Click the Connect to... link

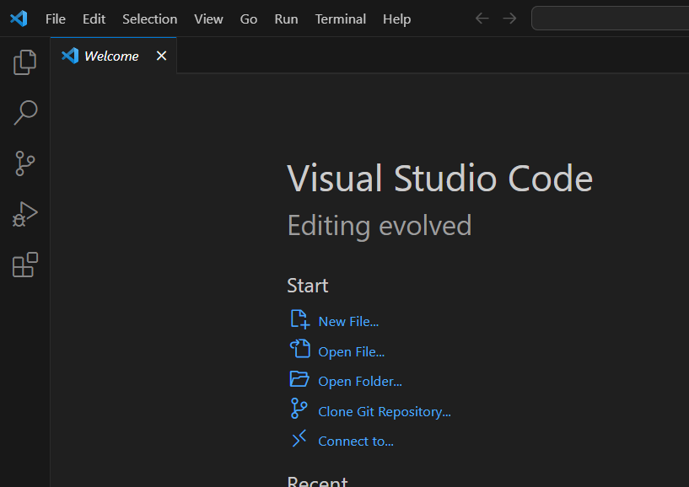pos(356,442)
